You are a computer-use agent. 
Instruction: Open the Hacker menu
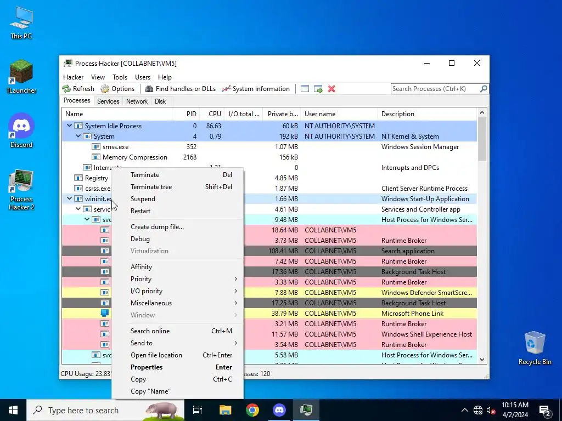[x=73, y=77]
